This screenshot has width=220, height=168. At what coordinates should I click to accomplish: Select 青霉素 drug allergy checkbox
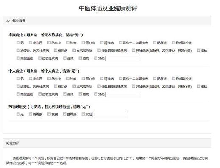click(x=31, y=114)
